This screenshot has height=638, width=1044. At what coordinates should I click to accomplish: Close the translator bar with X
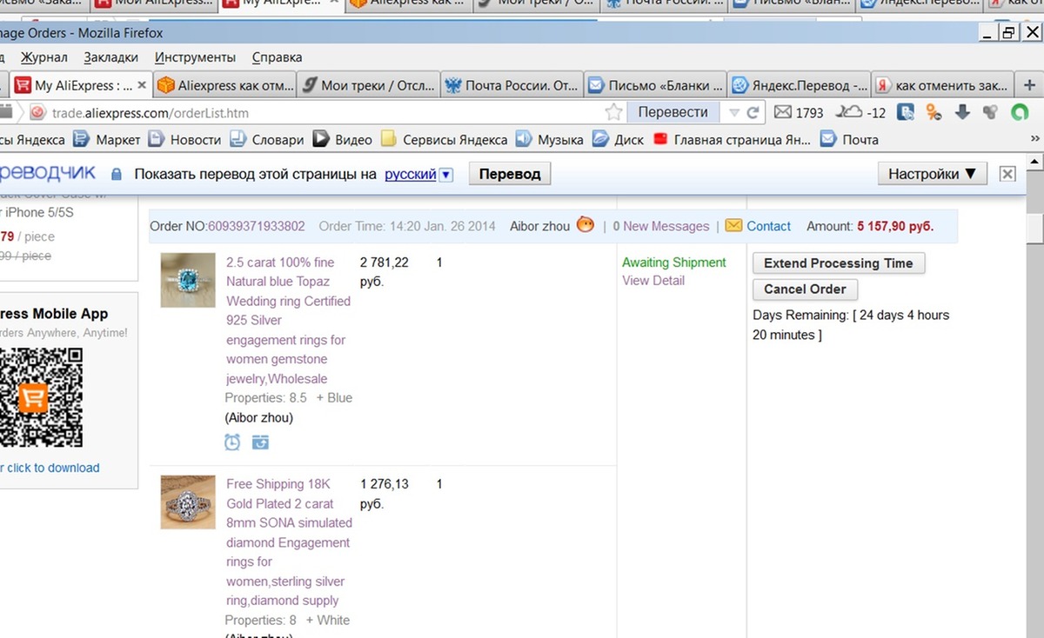pyautogui.click(x=1007, y=174)
